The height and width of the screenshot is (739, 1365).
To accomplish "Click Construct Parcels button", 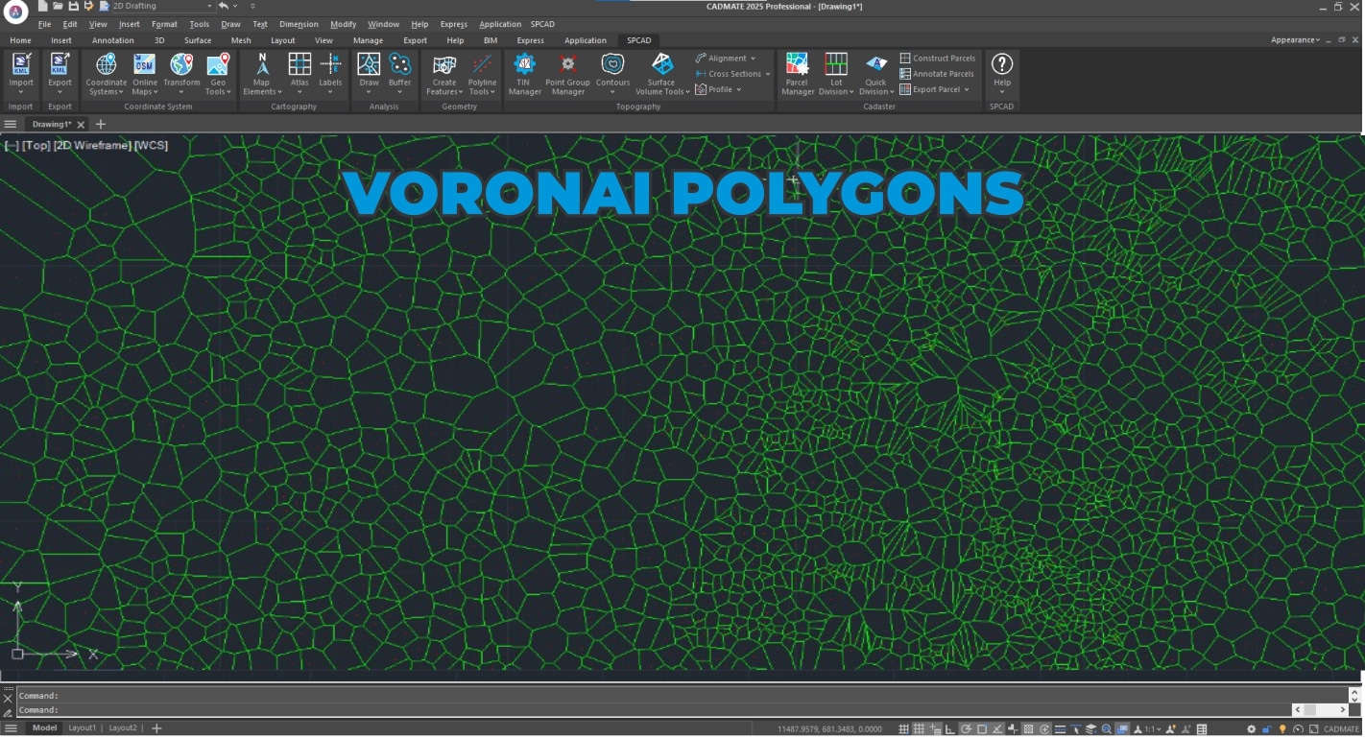I will tap(937, 59).
